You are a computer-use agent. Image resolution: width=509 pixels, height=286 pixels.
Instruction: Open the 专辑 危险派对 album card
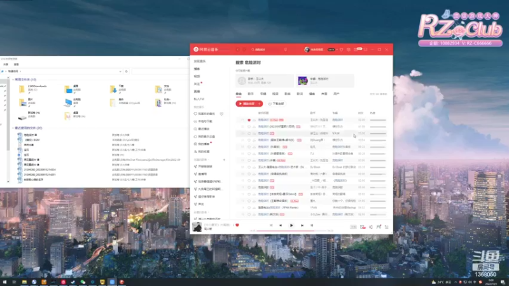(325, 81)
